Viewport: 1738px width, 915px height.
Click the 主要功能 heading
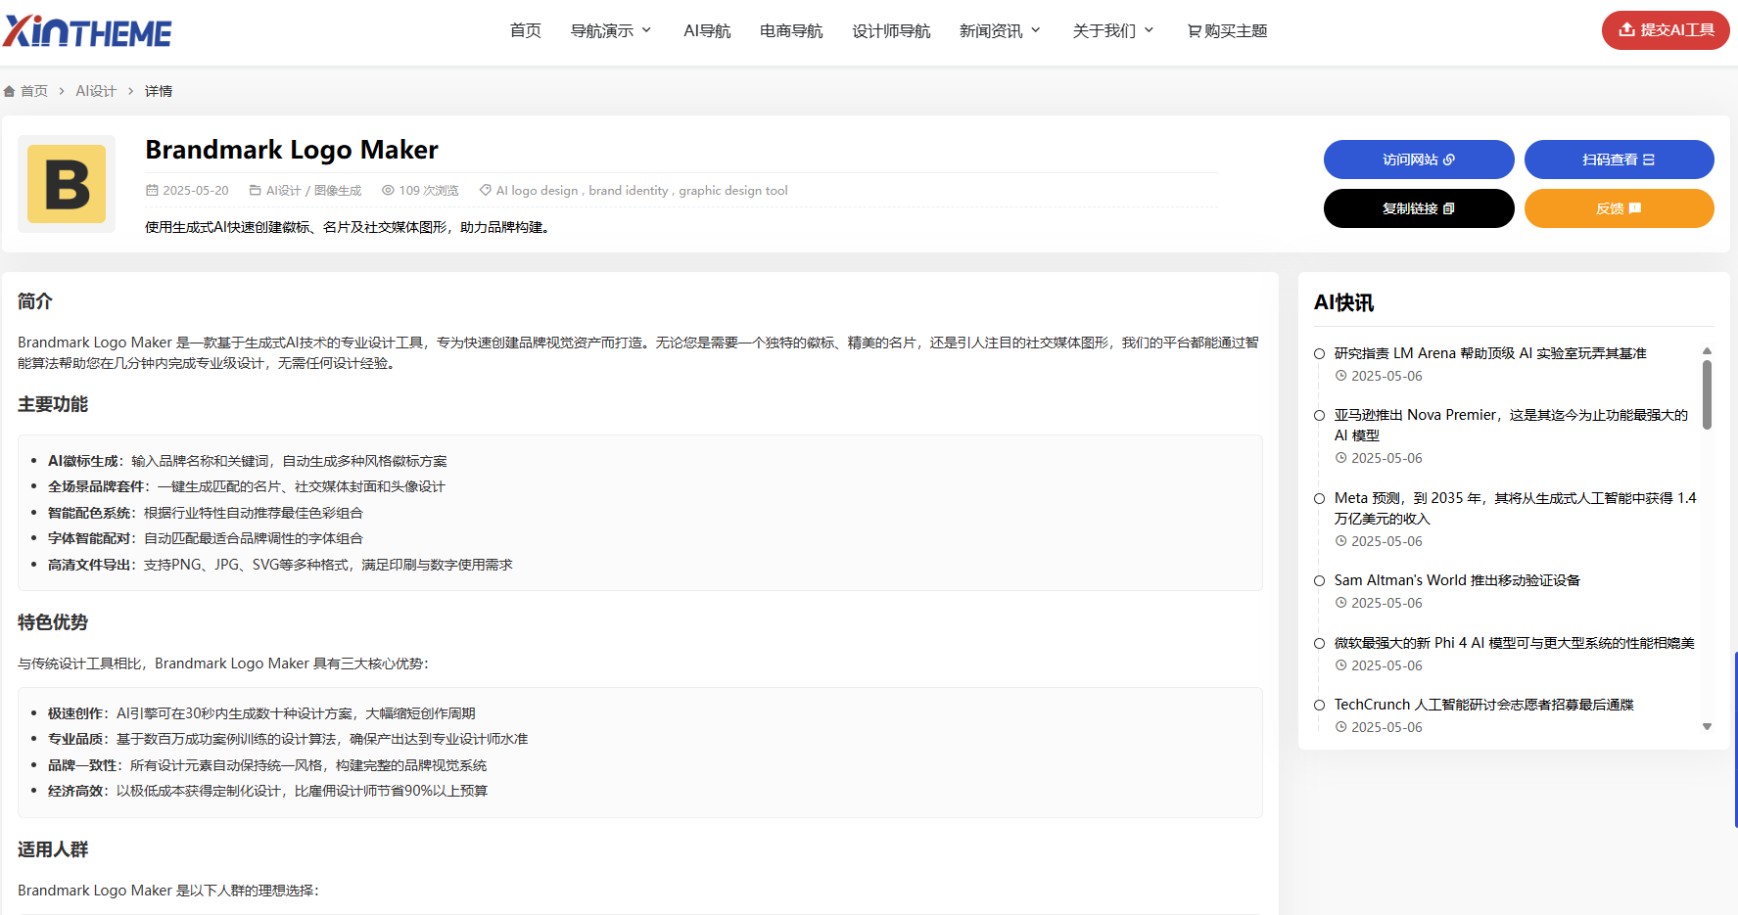pos(53,404)
